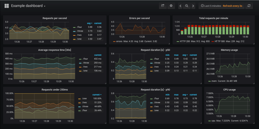Toggle HTTP 500 series in legend
This screenshot has width=259, height=129.
pyautogui.click(x=219, y=41)
